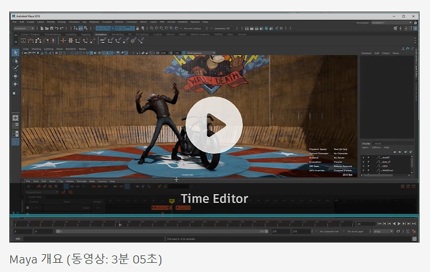Open the No Anim Layer dropdown
Screen dimensions: 430x272
click(x=355, y=231)
